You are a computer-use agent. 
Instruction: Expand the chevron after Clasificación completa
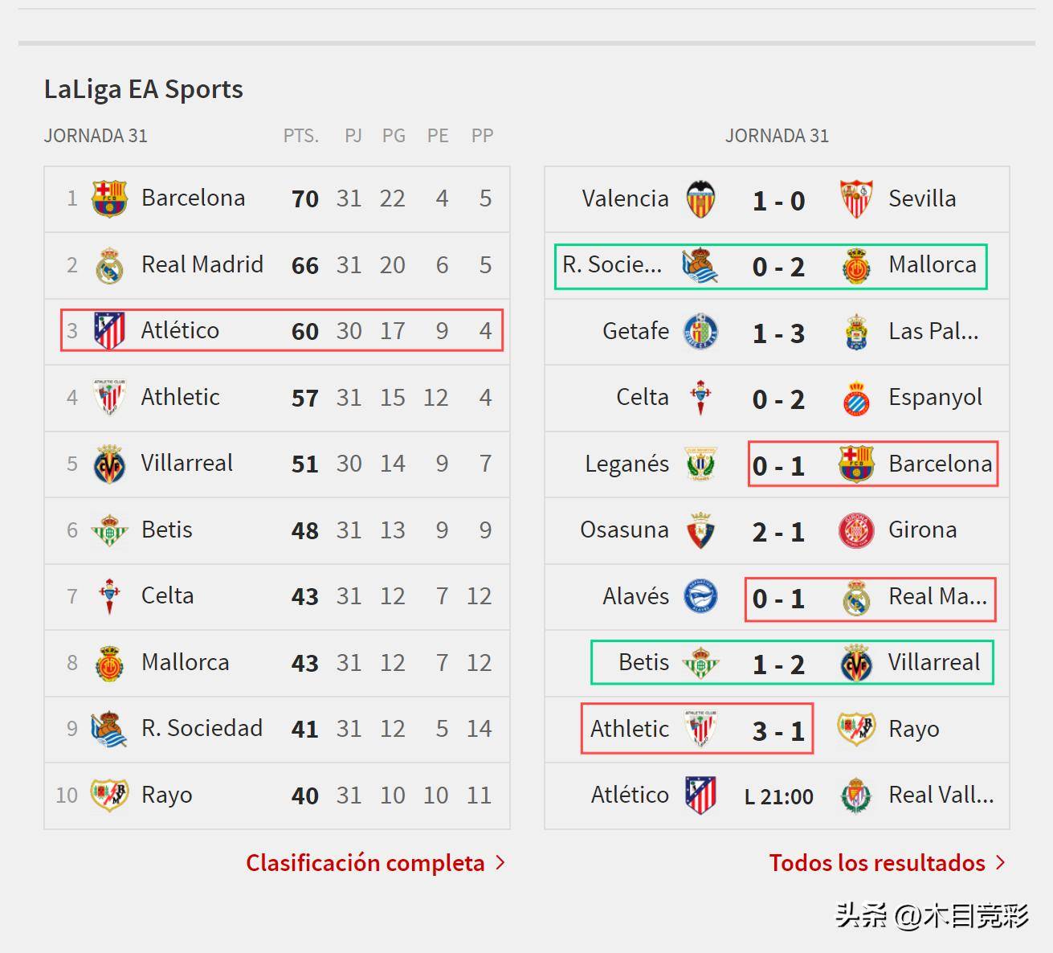point(500,863)
